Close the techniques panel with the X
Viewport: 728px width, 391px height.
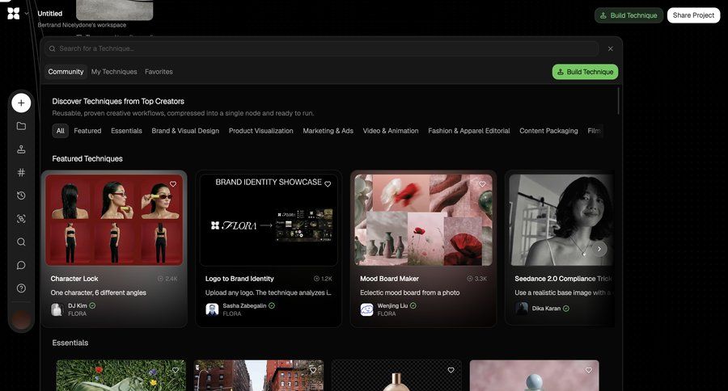611,48
